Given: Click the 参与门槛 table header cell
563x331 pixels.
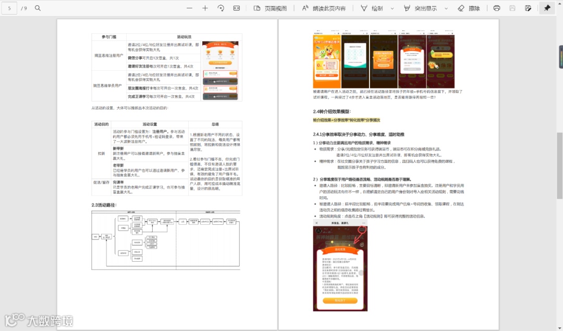Looking at the screenshot, I should point(109,37).
